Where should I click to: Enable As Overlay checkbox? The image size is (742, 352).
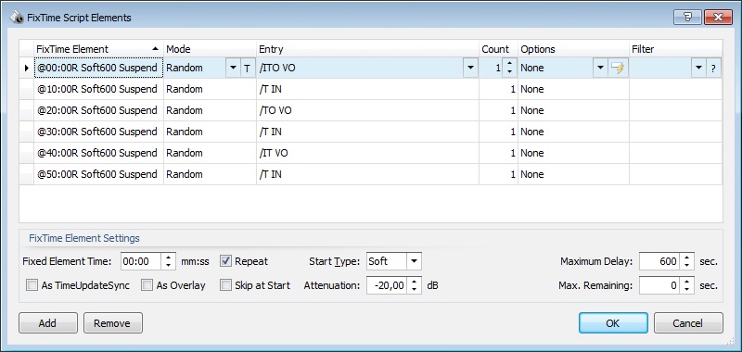tap(147, 285)
